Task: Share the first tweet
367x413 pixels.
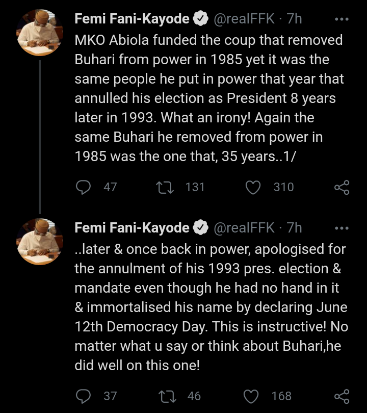Action: (x=342, y=188)
